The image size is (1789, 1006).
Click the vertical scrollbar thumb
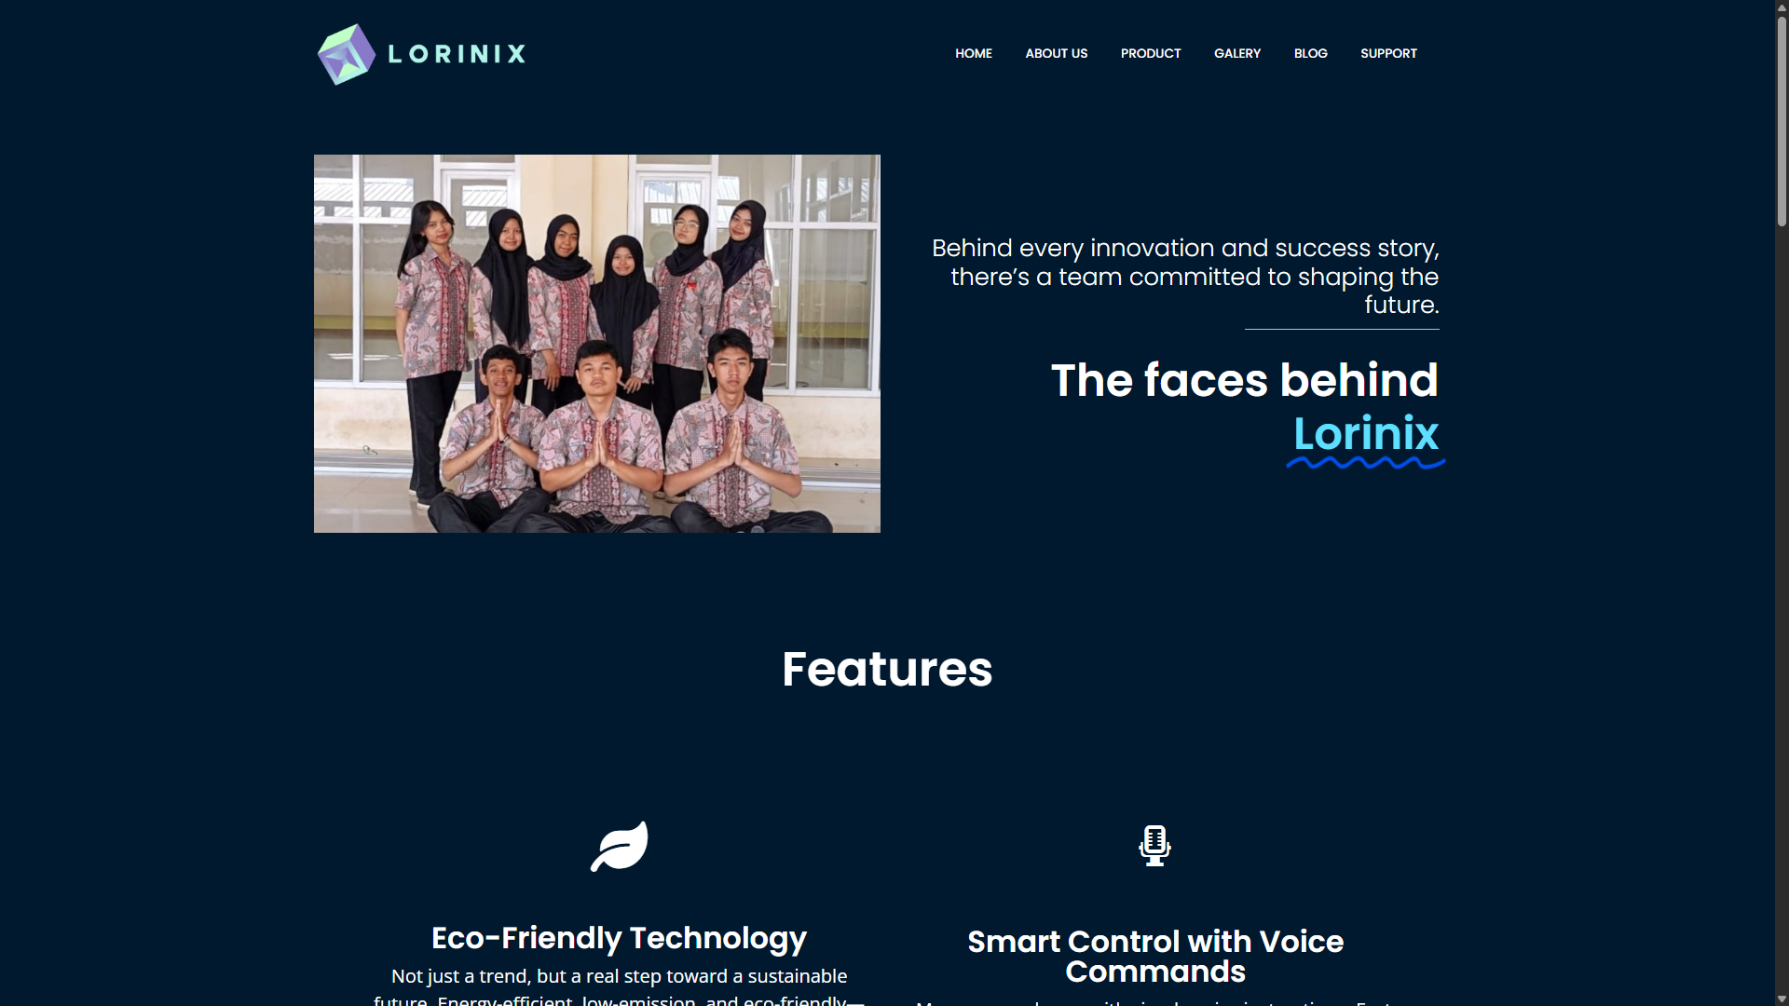tap(1782, 121)
